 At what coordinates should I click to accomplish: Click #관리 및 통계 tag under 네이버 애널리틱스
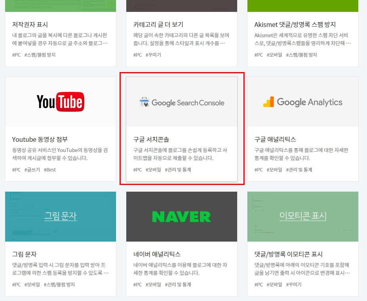pyautogui.click(x=178, y=285)
